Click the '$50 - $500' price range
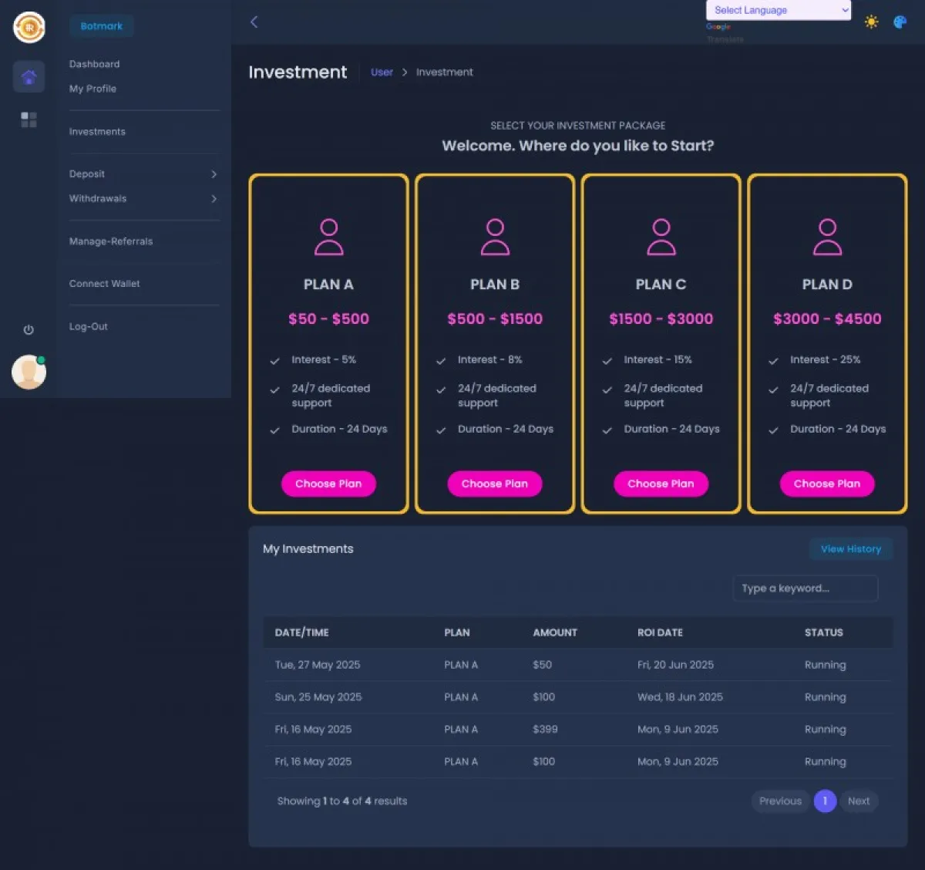Image resolution: width=925 pixels, height=870 pixels. tap(328, 319)
